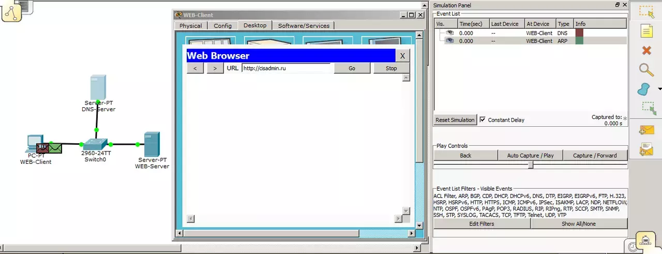The height and width of the screenshot is (254, 662).
Task: Add a Simple PDU envelope
Action: click(646, 129)
